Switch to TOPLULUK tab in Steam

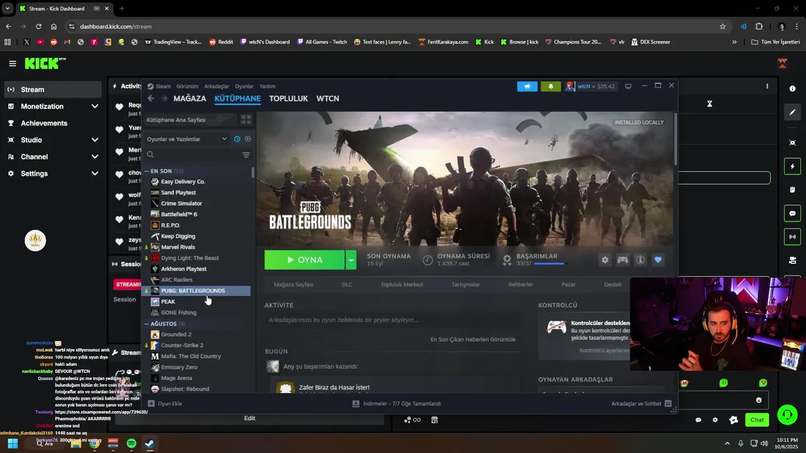click(288, 99)
